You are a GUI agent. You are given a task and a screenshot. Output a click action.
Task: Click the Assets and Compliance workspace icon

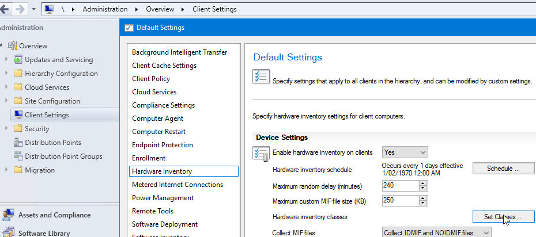pos(8,215)
